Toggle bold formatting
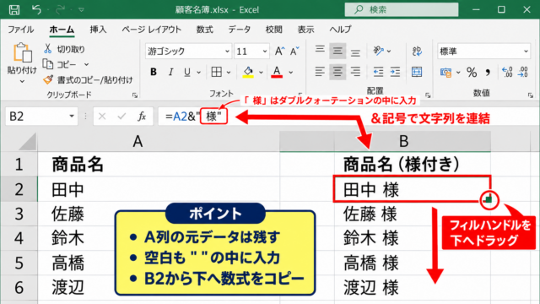This screenshot has width=540, height=304. point(154,72)
